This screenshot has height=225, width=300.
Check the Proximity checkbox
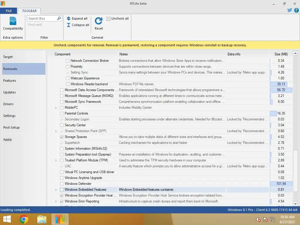pos(68,67)
